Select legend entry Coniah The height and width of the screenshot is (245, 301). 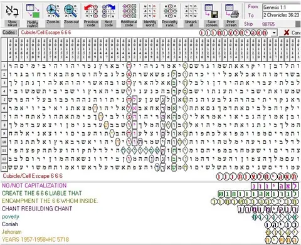coord(10,224)
